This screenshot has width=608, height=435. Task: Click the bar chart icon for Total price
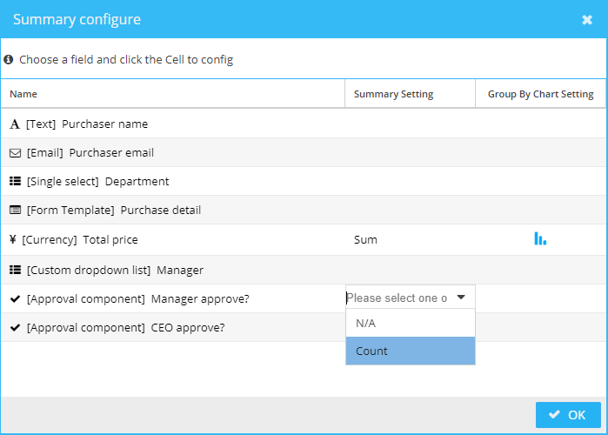click(x=540, y=238)
